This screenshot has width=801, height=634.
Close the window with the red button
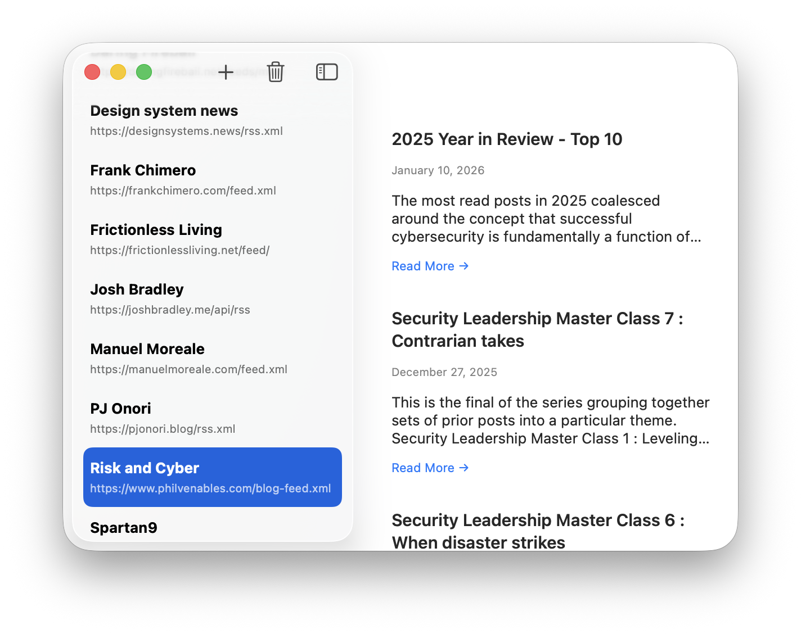[92, 72]
